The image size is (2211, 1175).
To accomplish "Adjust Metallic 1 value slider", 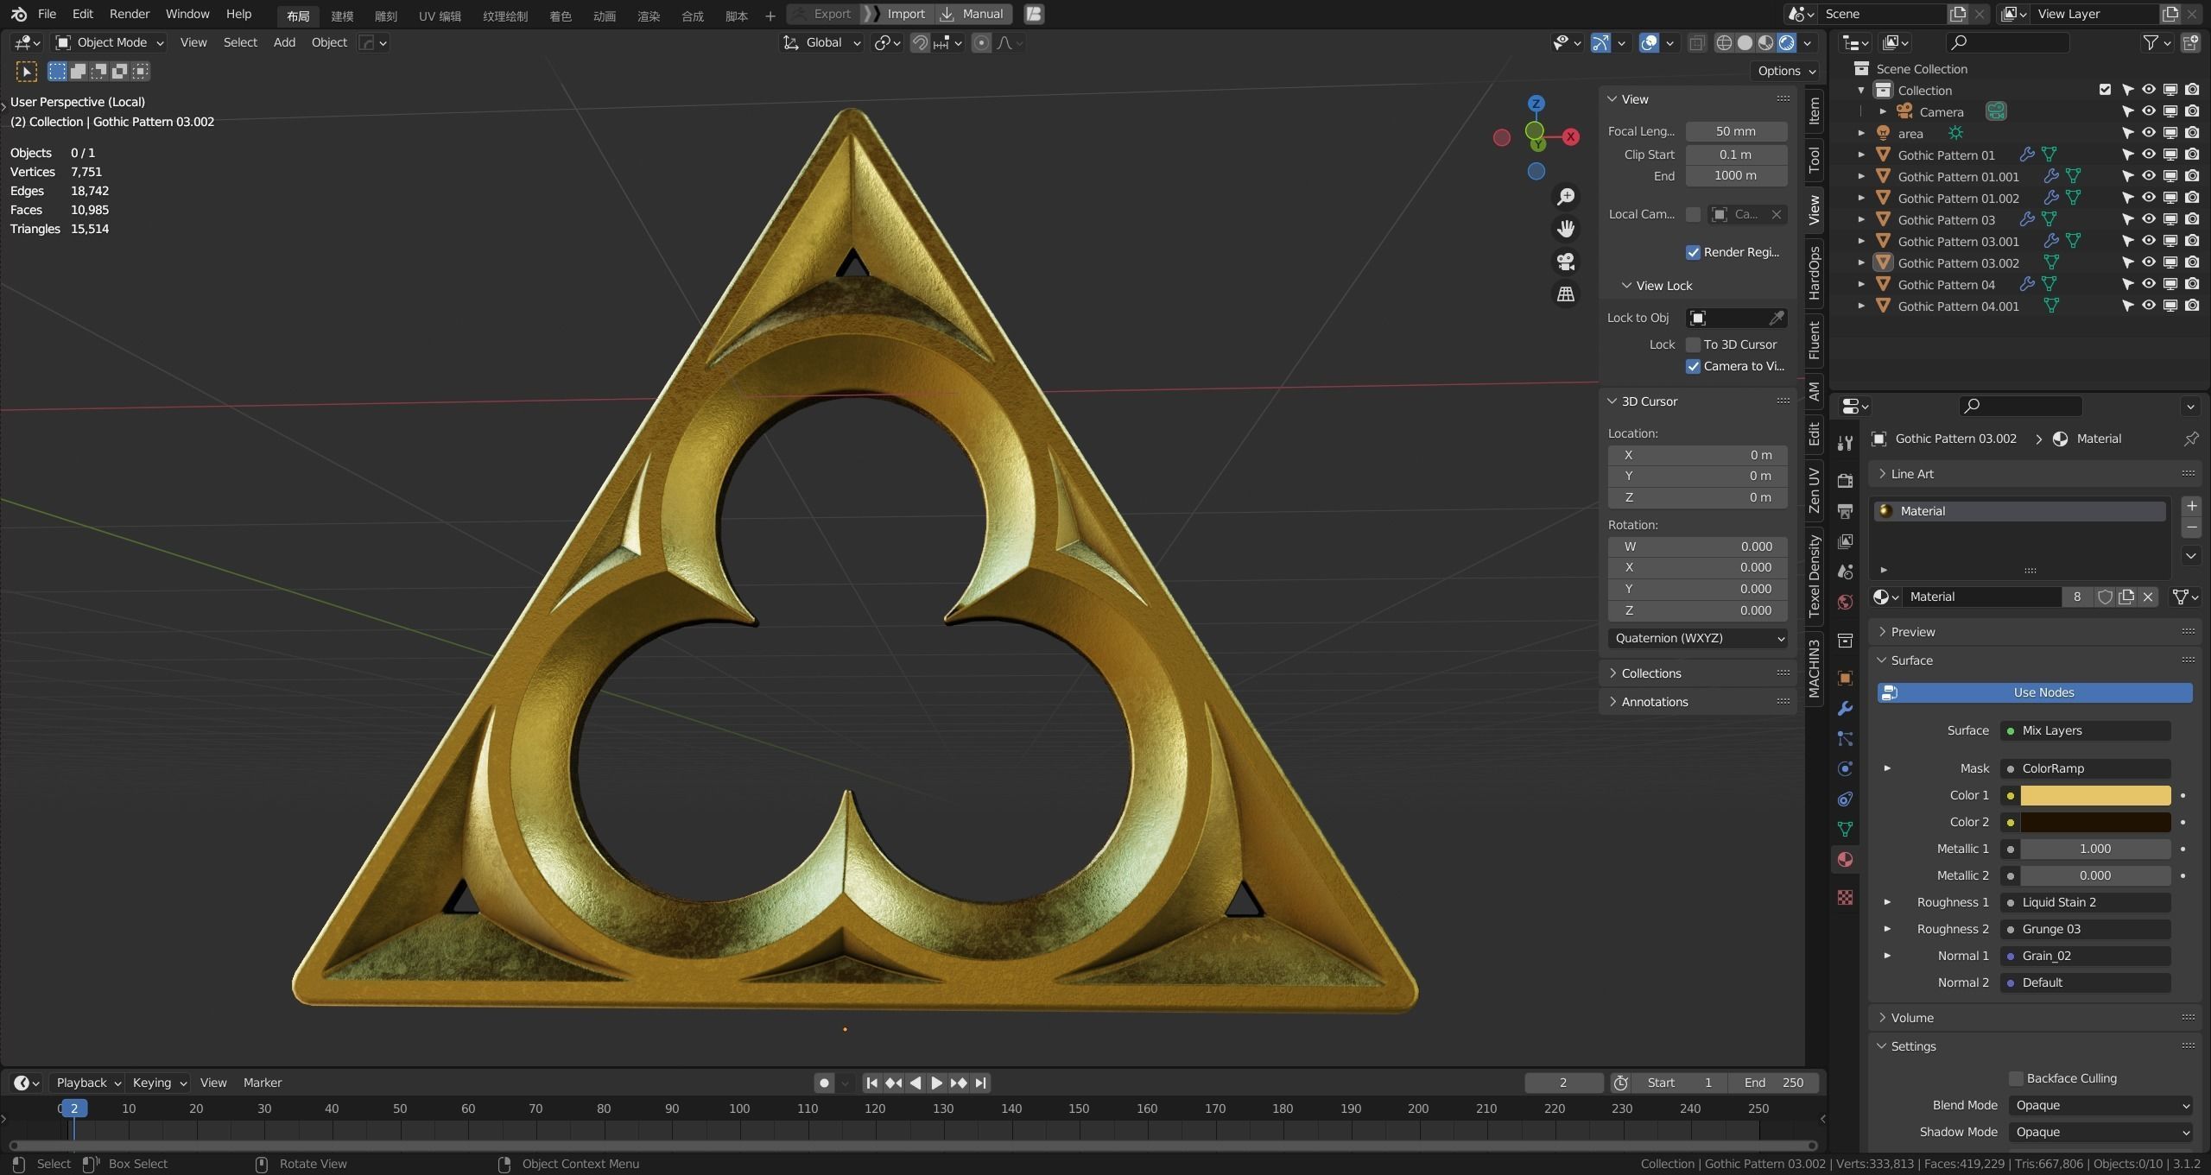I will (2095, 849).
